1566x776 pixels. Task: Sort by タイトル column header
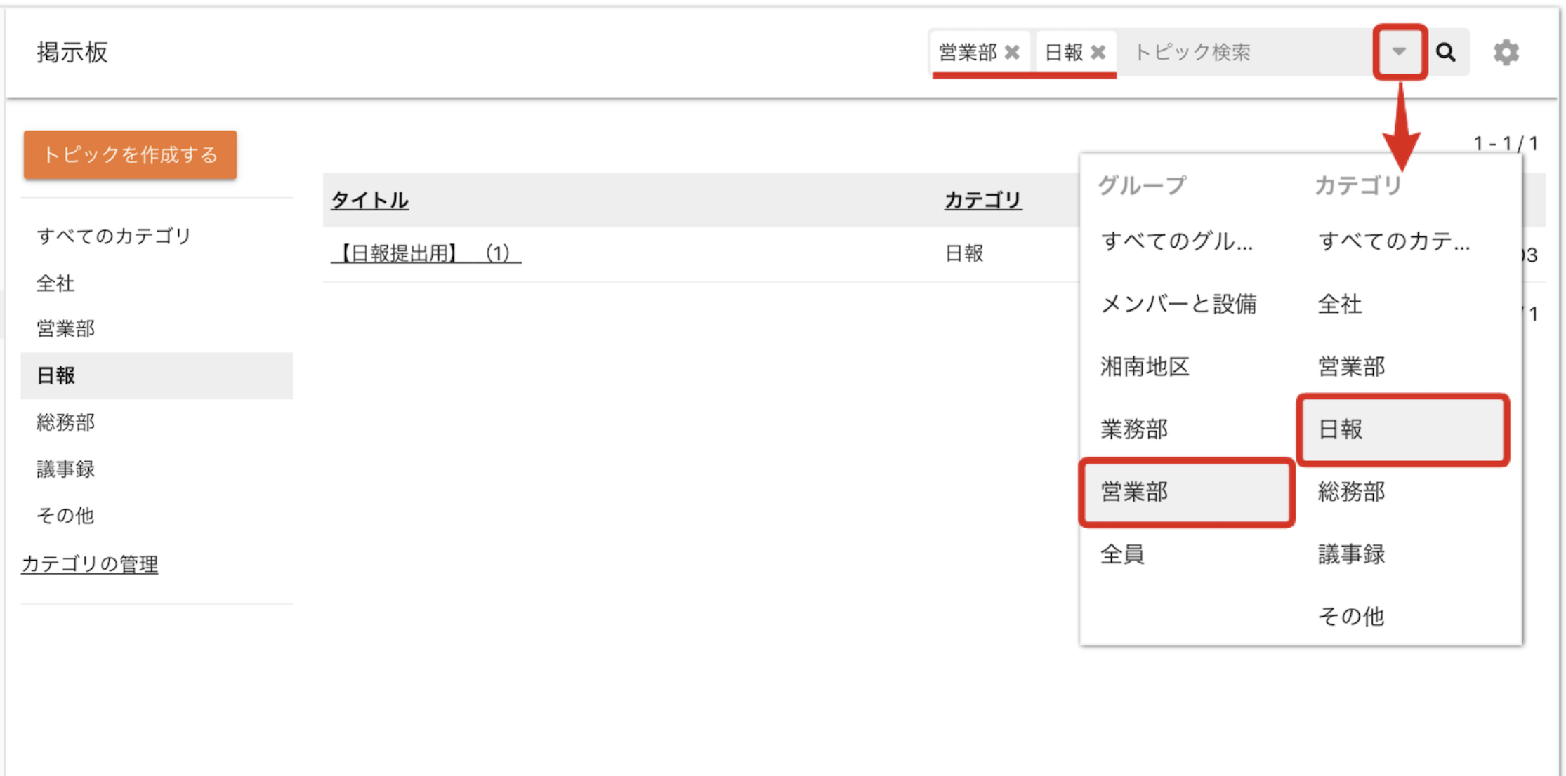point(369,200)
